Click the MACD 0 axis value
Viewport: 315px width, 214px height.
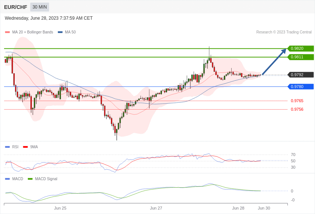click(x=292, y=191)
